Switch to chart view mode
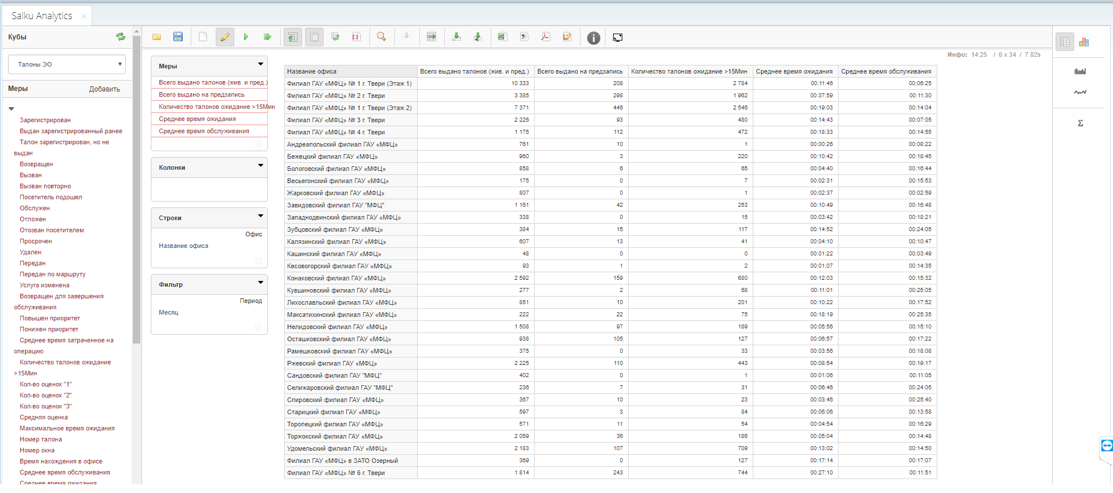Viewport: 1113px width, 493px height. point(1084,42)
